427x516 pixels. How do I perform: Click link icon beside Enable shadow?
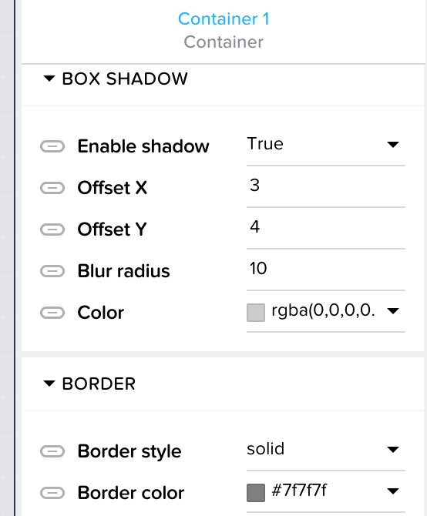coord(52,146)
